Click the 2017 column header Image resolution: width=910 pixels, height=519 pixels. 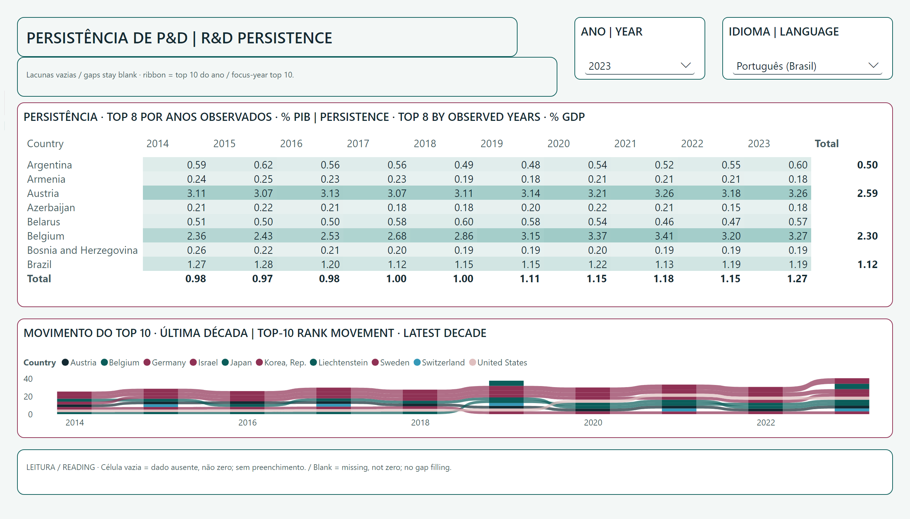click(358, 144)
